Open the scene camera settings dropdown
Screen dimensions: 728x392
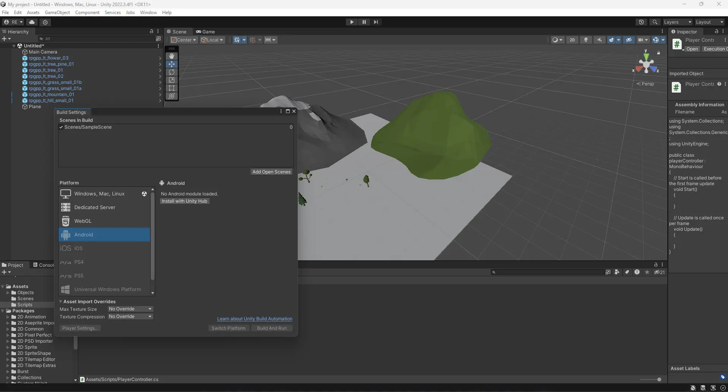pos(643,40)
